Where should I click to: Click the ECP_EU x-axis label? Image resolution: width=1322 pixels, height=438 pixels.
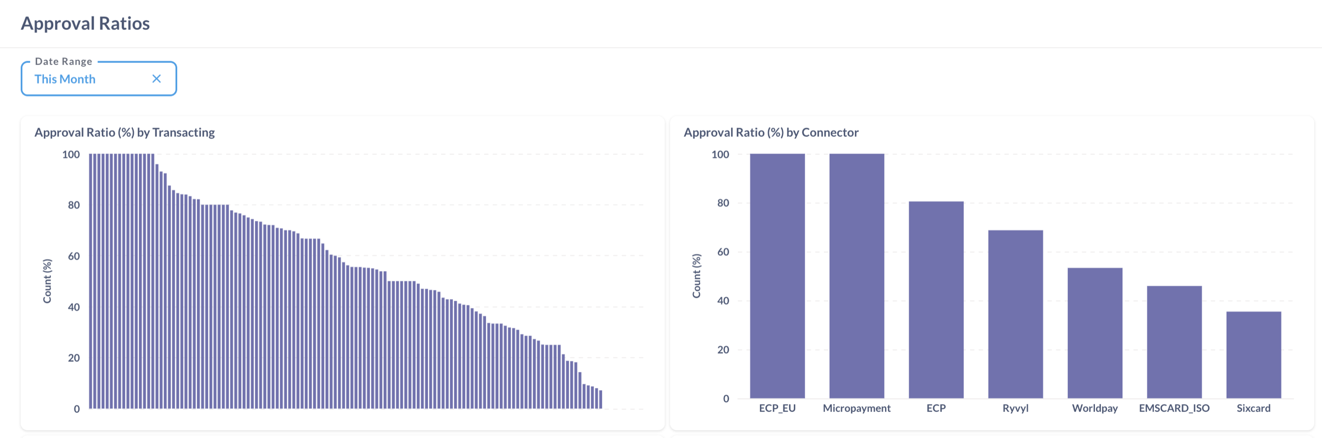pyautogui.click(x=777, y=408)
